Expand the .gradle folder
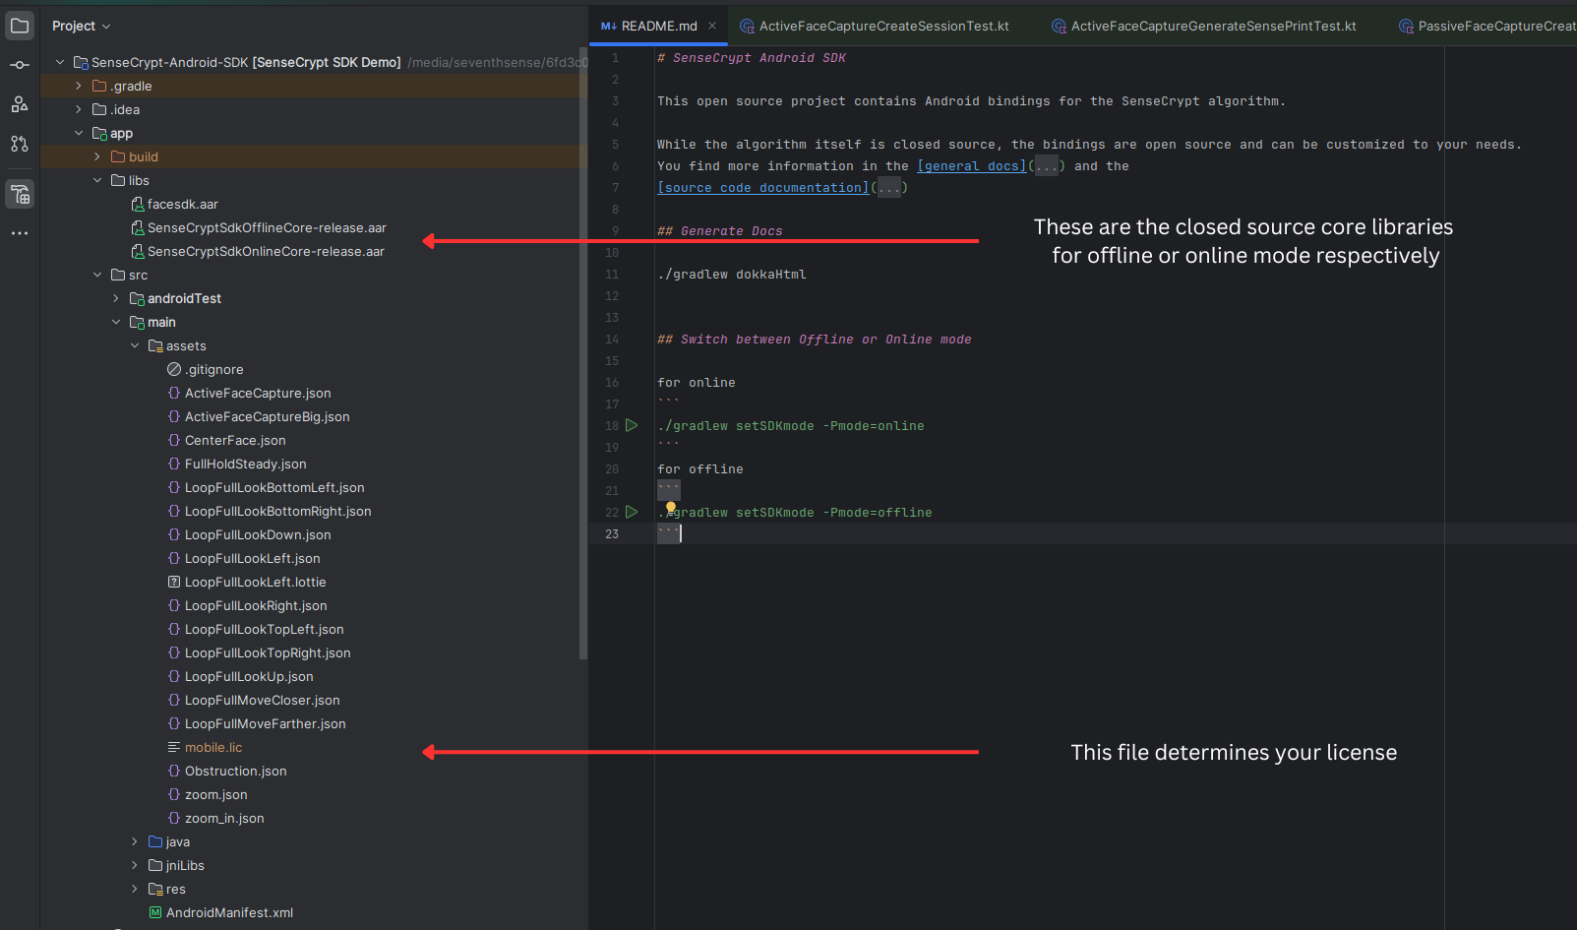Screen dimensions: 1577x930 coord(79,86)
